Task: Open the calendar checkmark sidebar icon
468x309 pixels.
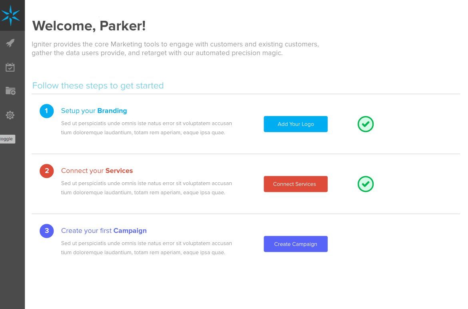Action: [10, 67]
